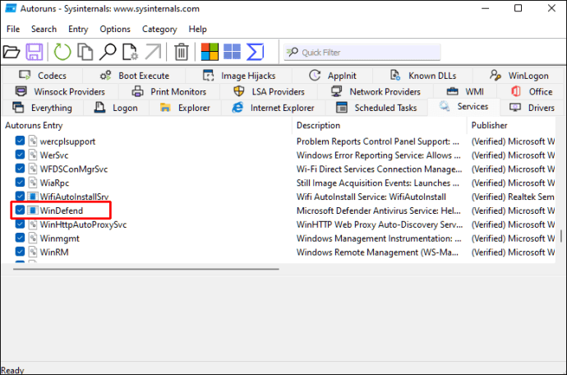Image resolution: width=567 pixels, height=375 pixels.
Task: Toggle the WifiAutoInstallSrv checkbox
Action: (21, 197)
